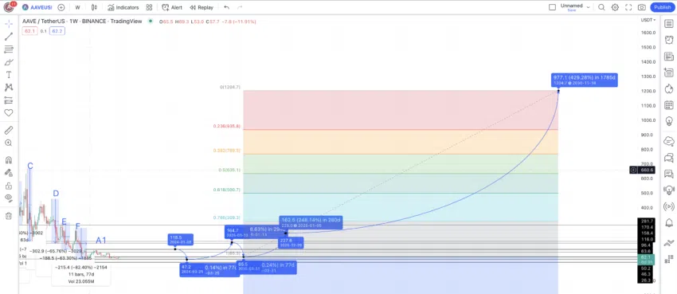Enter fullscreen mode

(x=628, y=7)
